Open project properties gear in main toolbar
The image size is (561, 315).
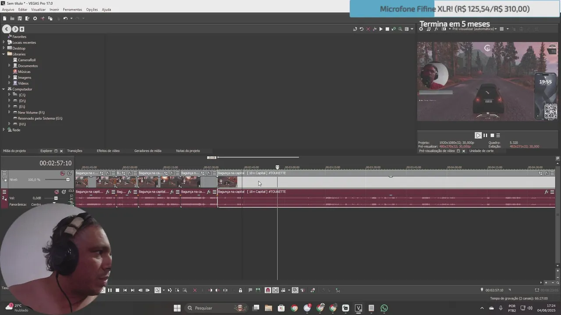click(x=35, y=18)
